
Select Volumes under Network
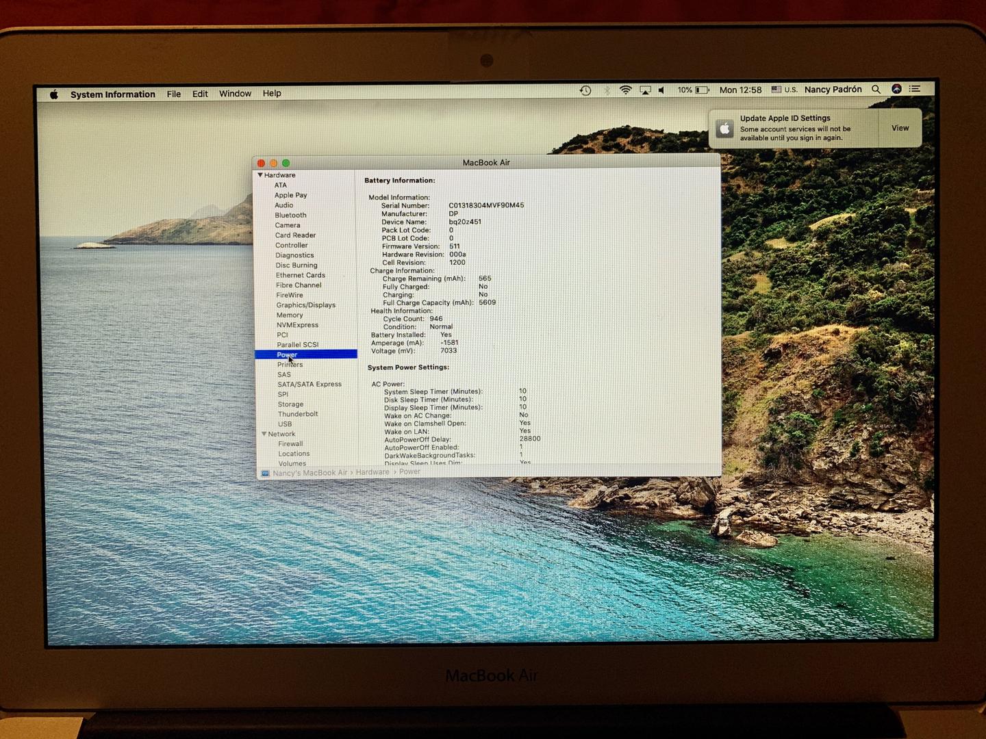292,463
